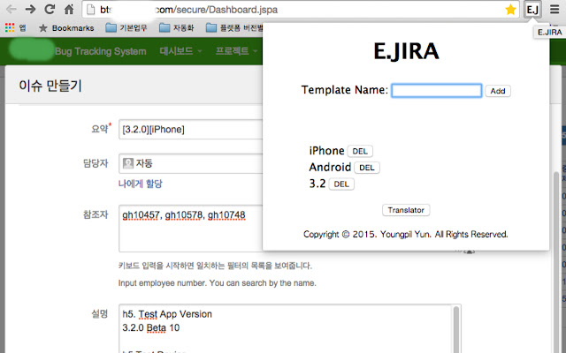
Task: Open the 담당자 assignee combo box
Action: (x=191, y=163)
